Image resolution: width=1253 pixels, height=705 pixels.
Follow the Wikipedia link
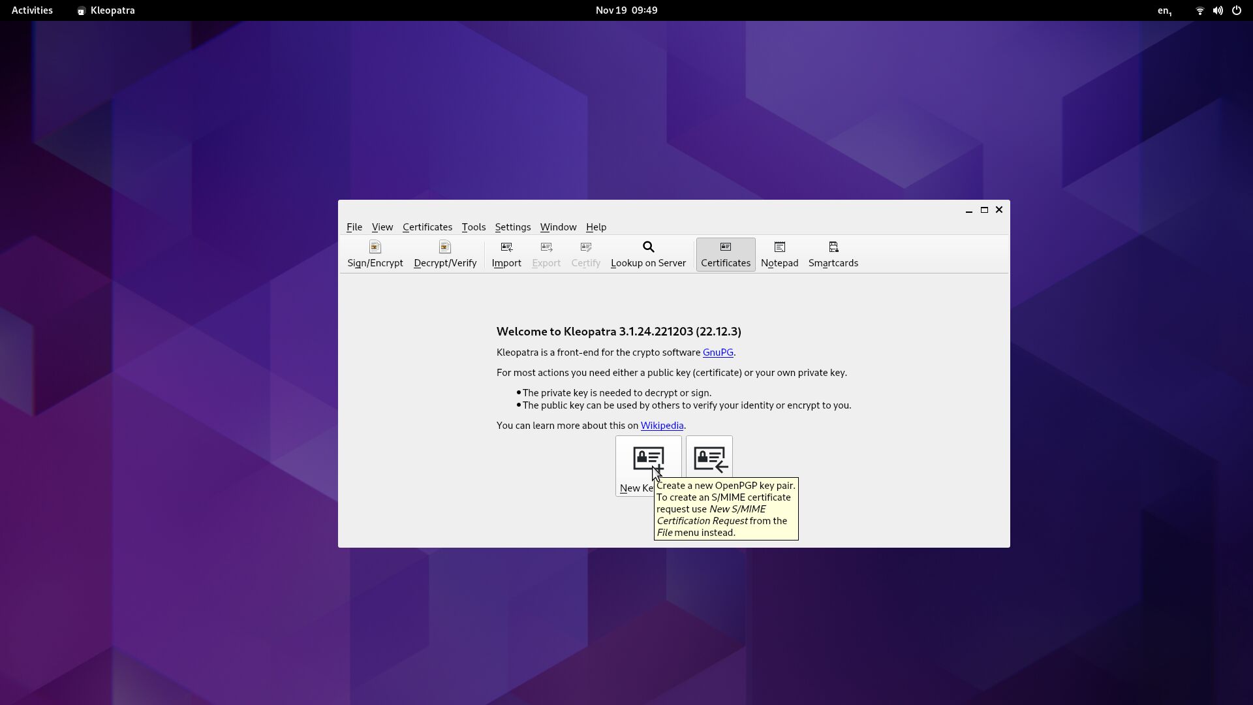click(x=661, y=425)
